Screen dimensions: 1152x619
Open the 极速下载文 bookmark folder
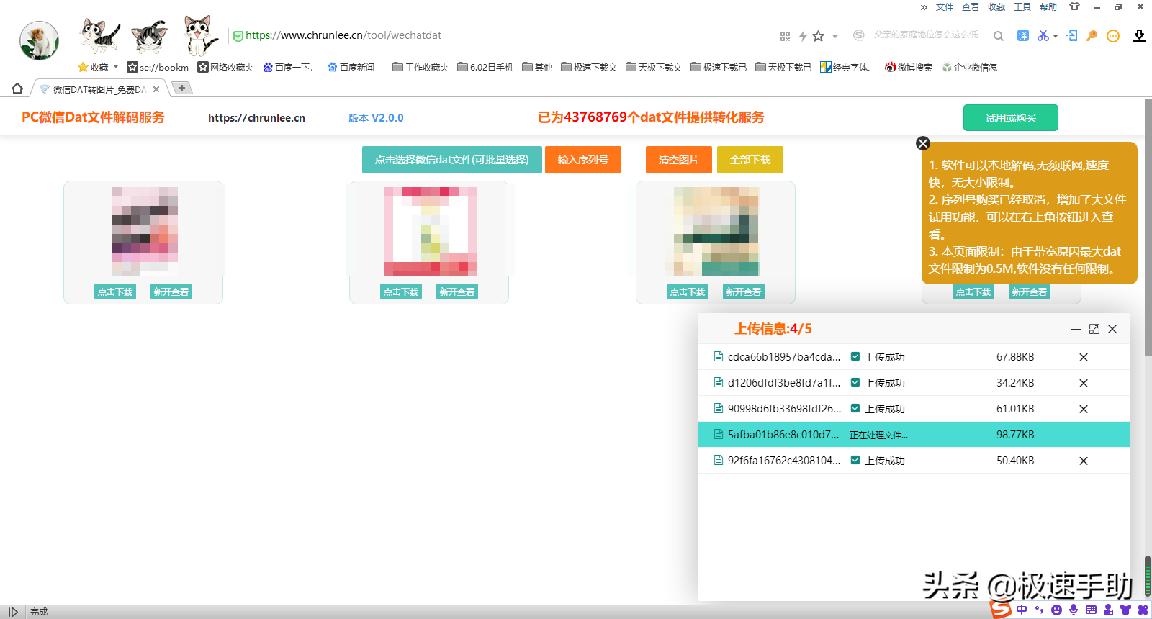[589, 67]
